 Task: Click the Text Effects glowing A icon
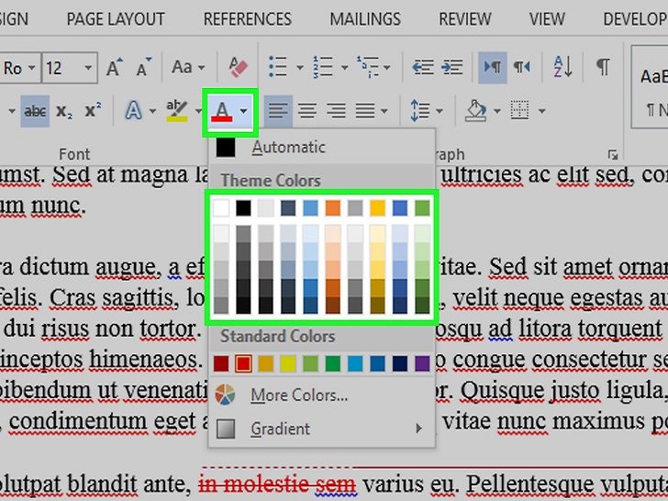coord(134,111)
